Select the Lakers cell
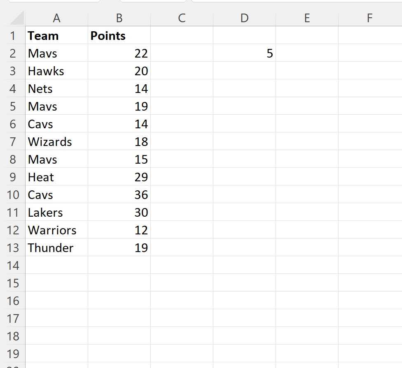Image resolution: width=402 pixels, height=368 pixels. 57,212
